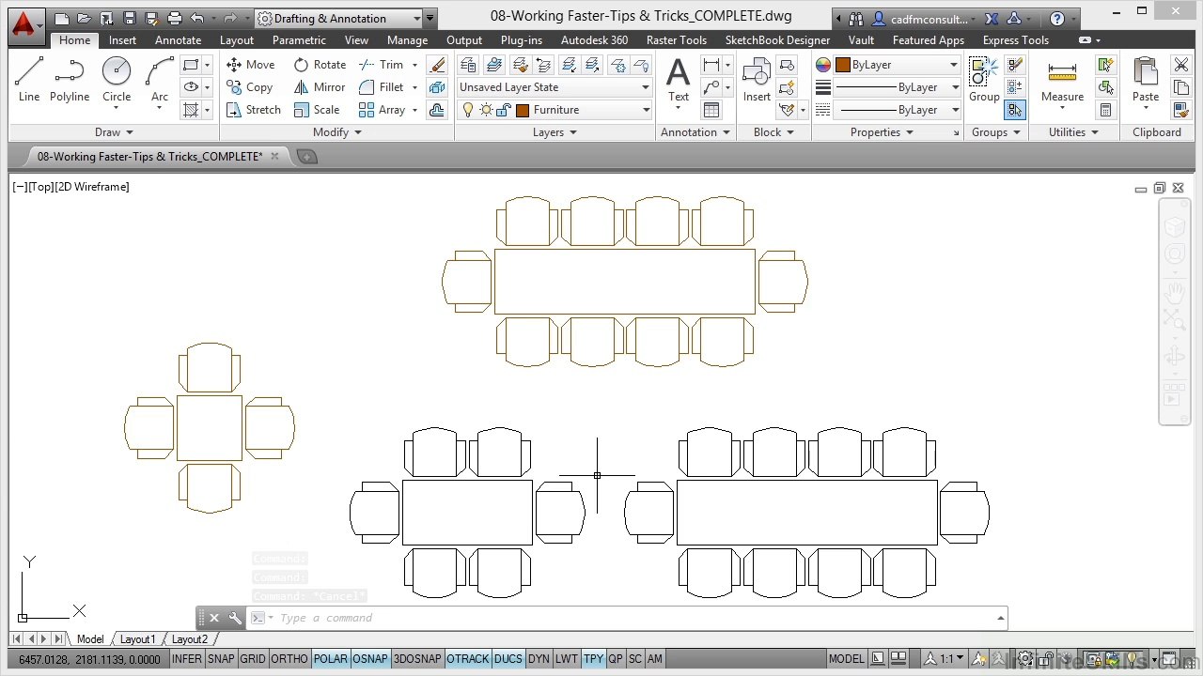Screen dimensions: 1203x676
Task: Click the Undo arrow icon
Action: 196,18
